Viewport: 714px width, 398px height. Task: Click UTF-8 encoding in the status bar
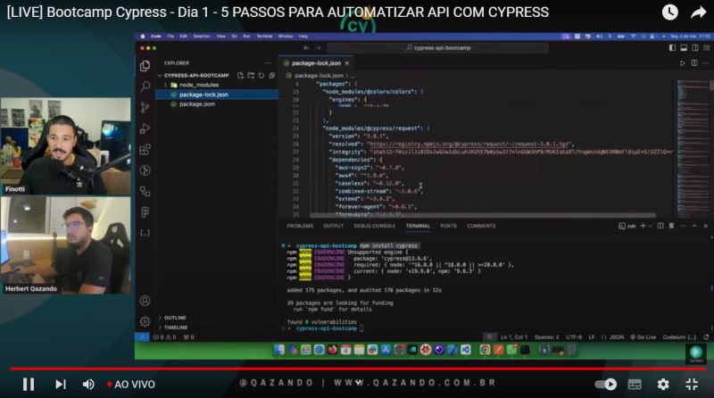(x=574, y=337)
